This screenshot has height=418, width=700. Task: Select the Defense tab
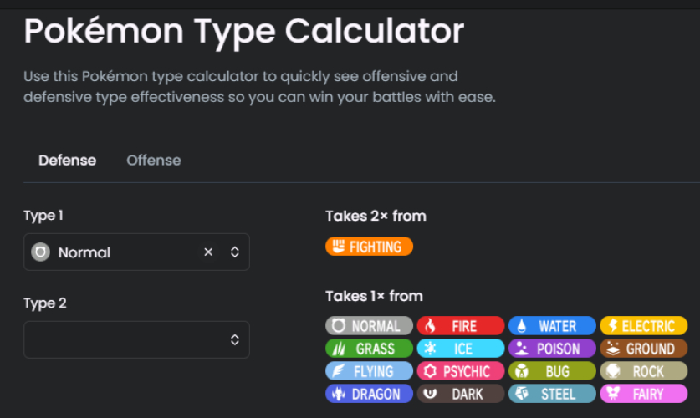[67, 161]
